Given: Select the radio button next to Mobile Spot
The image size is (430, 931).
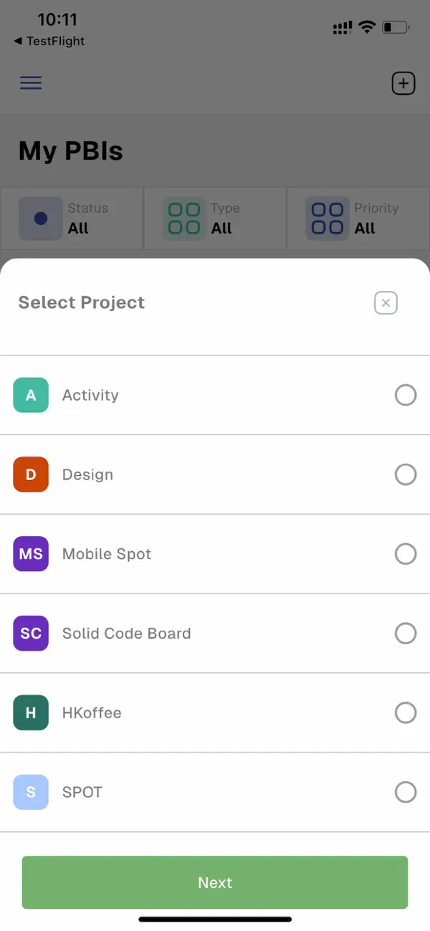Looking at the screenshot, I should pos(406,554).
